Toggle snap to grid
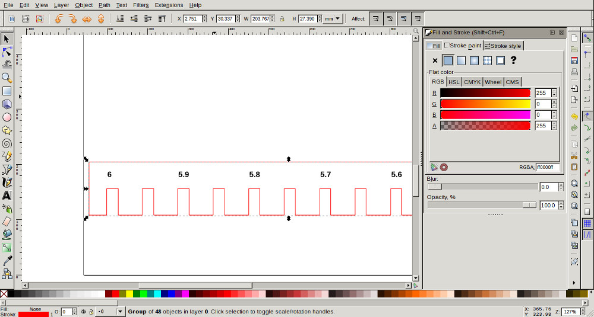 [x=587, y=223]
